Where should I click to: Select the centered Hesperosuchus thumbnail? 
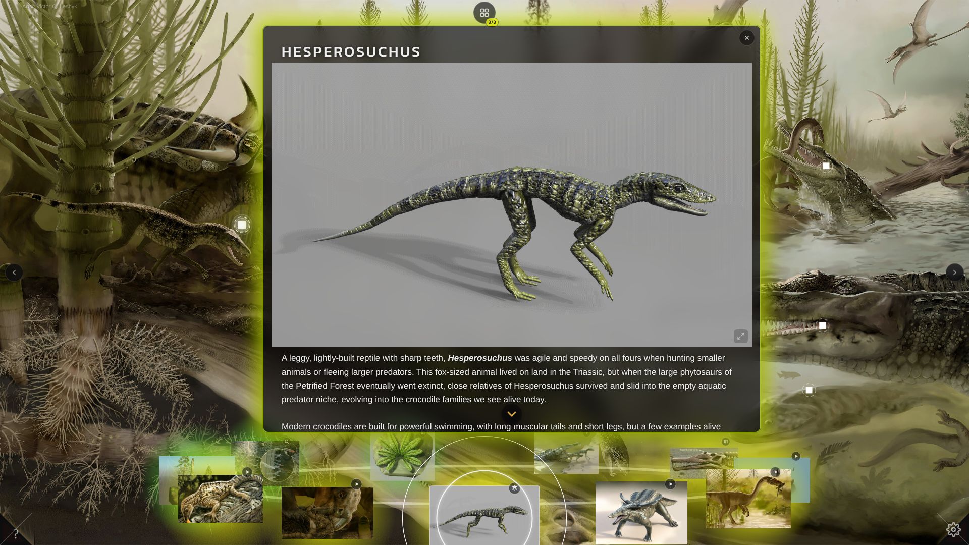coord(484,515)
